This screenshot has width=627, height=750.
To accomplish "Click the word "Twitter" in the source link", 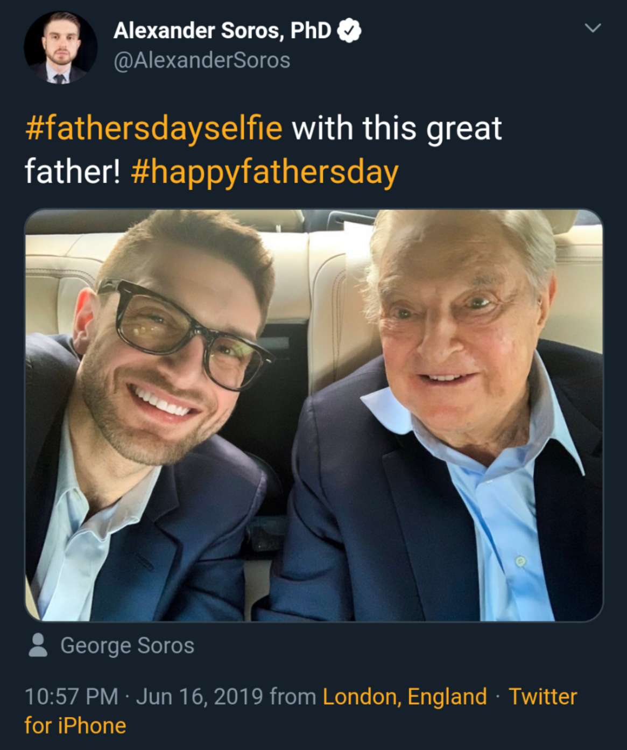I will tap(543, 696).
